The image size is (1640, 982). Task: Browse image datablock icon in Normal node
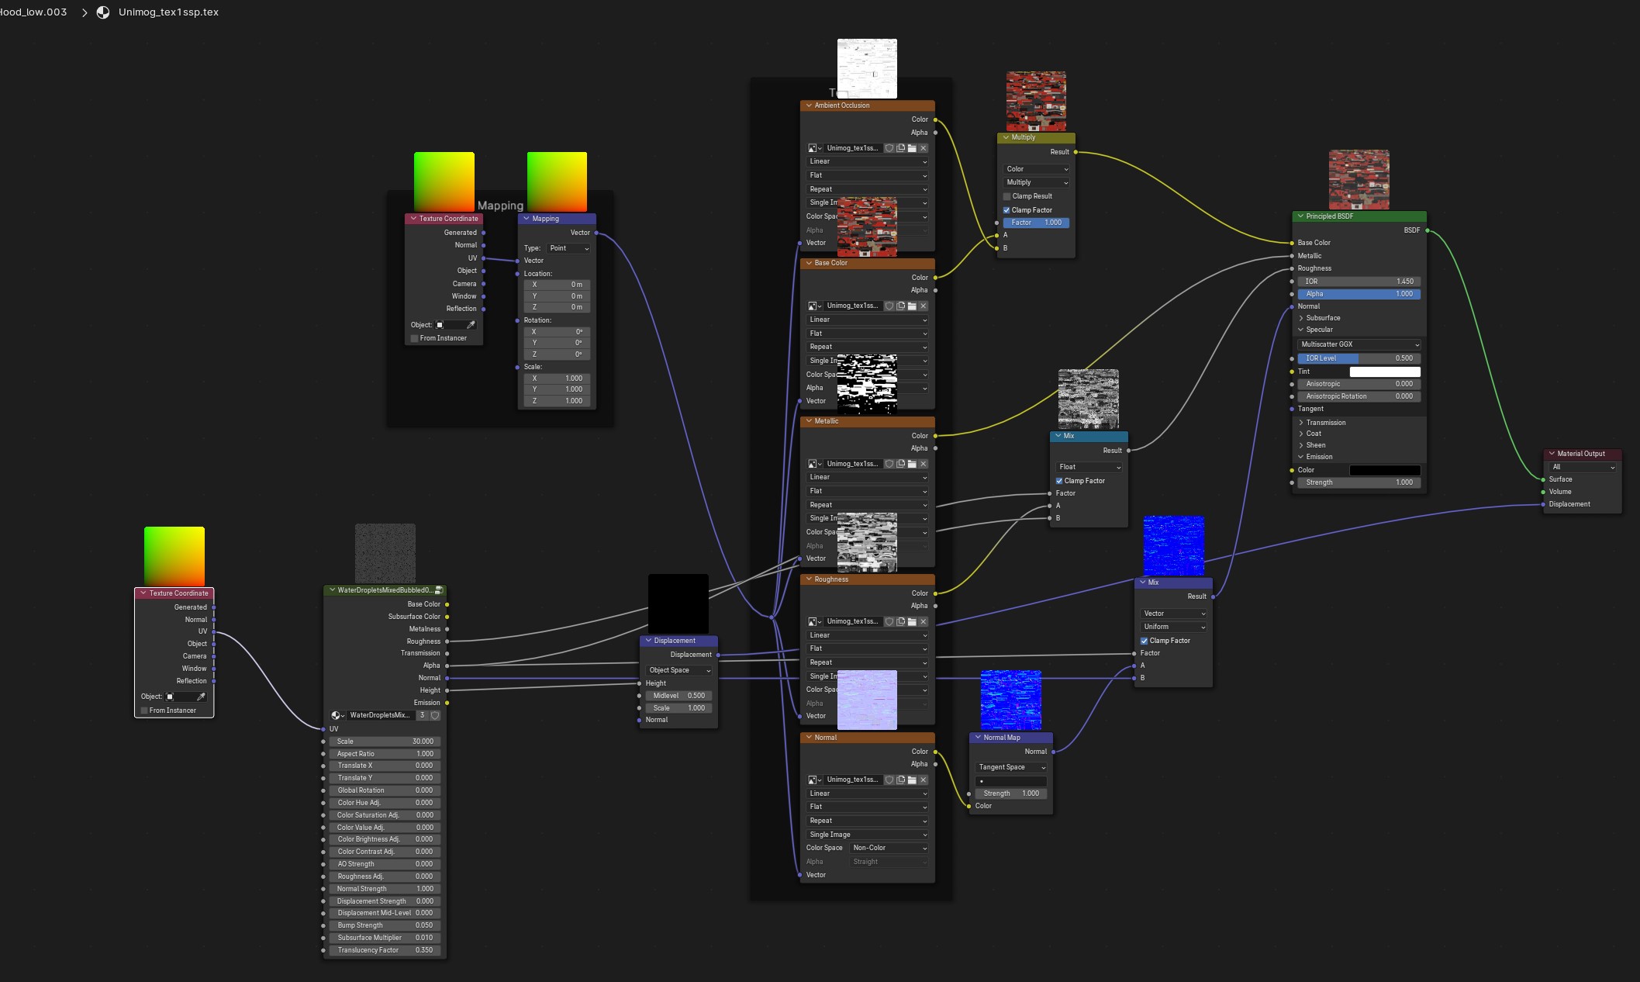(x=814, y=780)
